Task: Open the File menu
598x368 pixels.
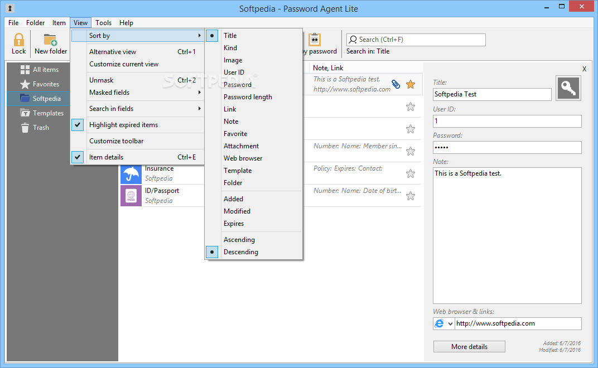Action: point(13,23)
